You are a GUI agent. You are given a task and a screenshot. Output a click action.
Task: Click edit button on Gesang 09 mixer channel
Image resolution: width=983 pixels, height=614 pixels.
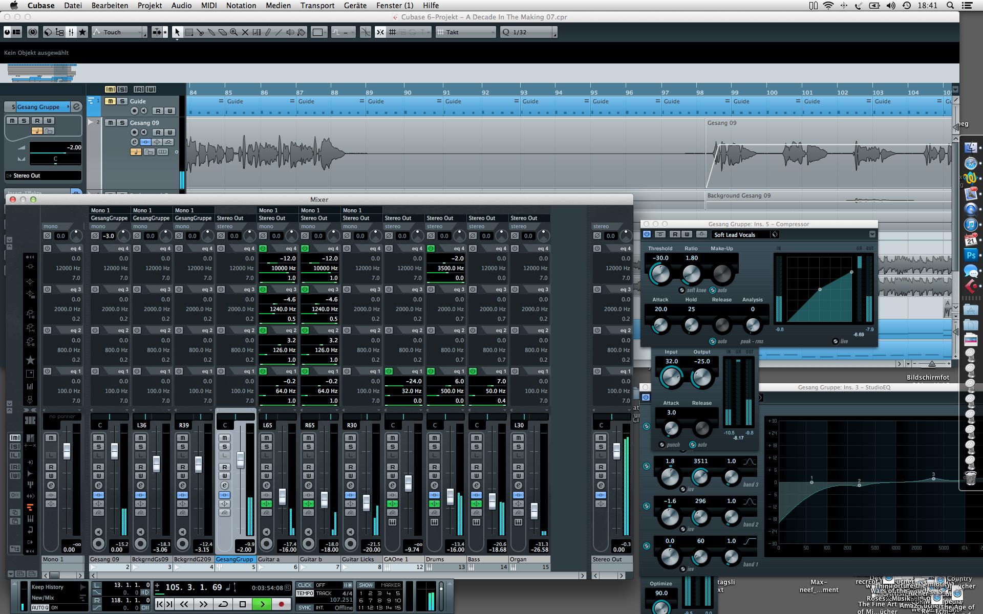[98, 485]
